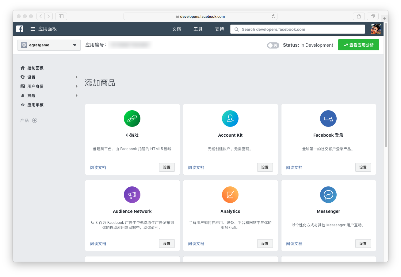This screenshot has height=277, width=401.
Task: Open 阅读文档 link under 小游戏
Action: [x=98, y=167]
